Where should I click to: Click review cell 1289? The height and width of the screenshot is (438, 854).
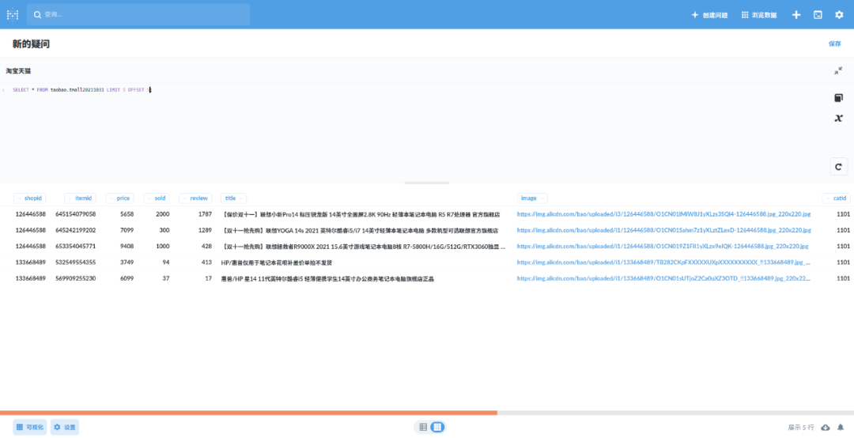(205, 230)
